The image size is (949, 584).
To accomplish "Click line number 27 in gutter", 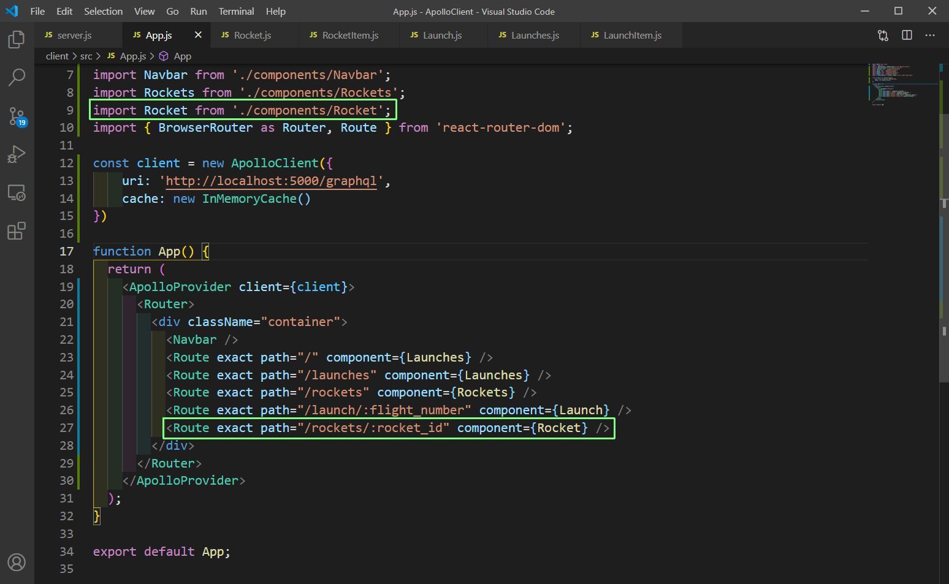I will click(x=66, y=428).
